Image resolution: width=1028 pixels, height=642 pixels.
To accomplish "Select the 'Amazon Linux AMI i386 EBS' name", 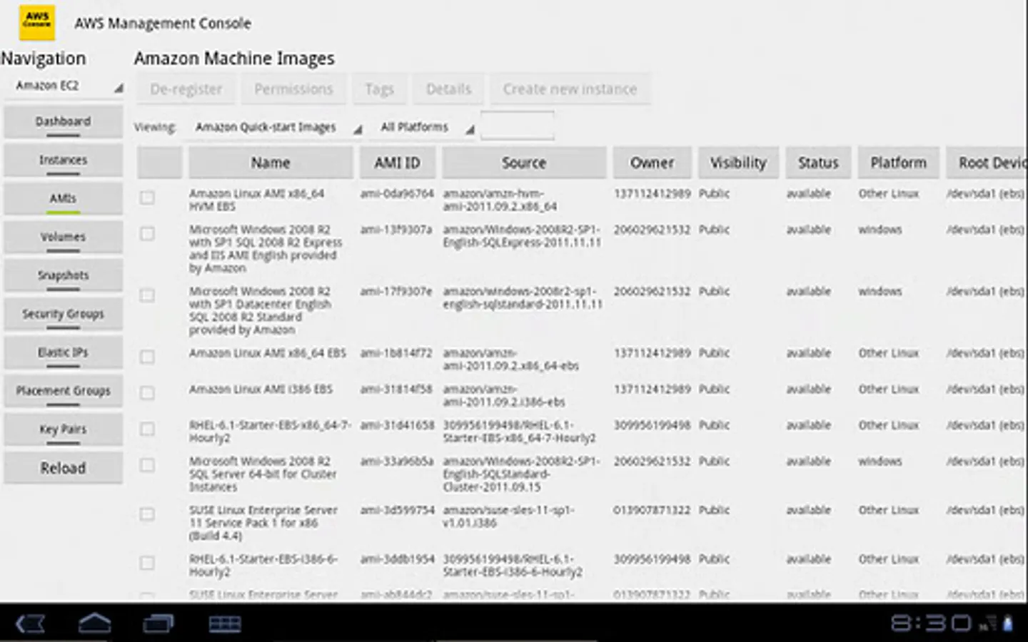I will point(261,389).
